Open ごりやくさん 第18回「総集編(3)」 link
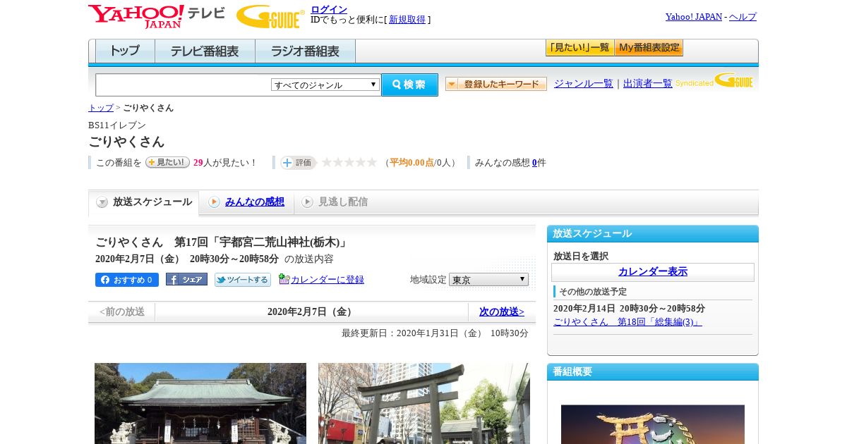Screen dimensions: 847x444 [x=627, y=322]
